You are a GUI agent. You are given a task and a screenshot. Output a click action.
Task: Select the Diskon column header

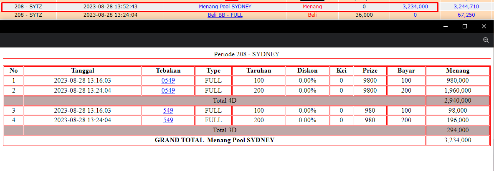click(307, 71)
